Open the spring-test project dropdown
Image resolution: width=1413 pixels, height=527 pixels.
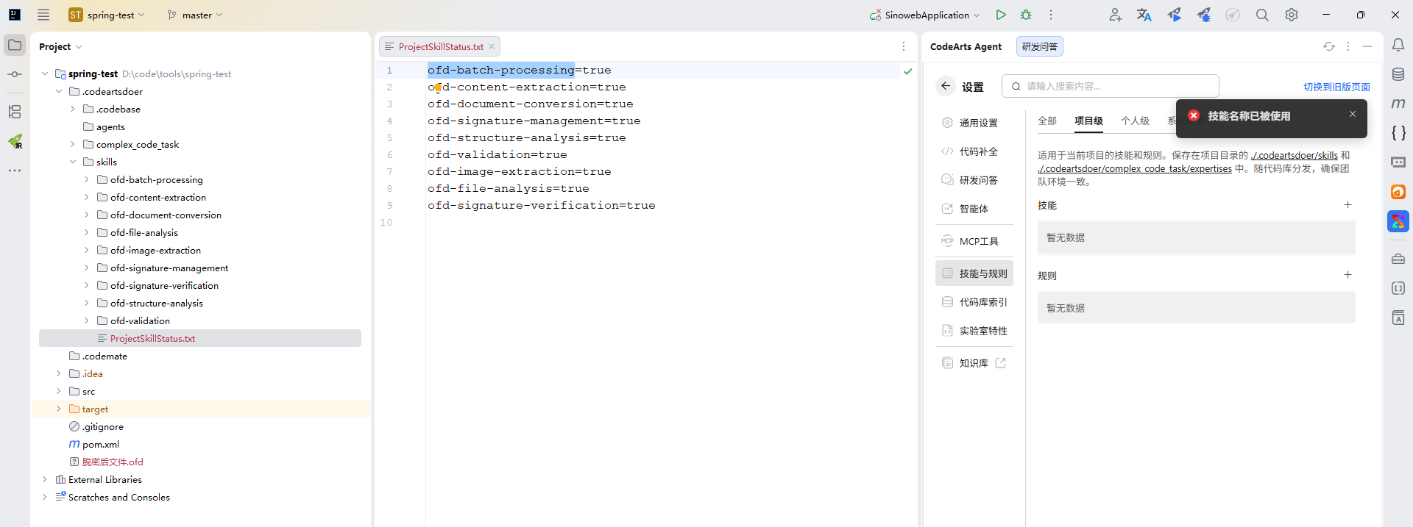pyautogui.click(x=107, y=15)
